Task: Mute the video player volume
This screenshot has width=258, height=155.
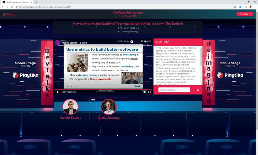Action: point(63,92)
